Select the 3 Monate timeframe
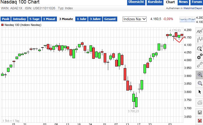The width and height of the screenshot is (203, 125). click(x=66, y=19)
